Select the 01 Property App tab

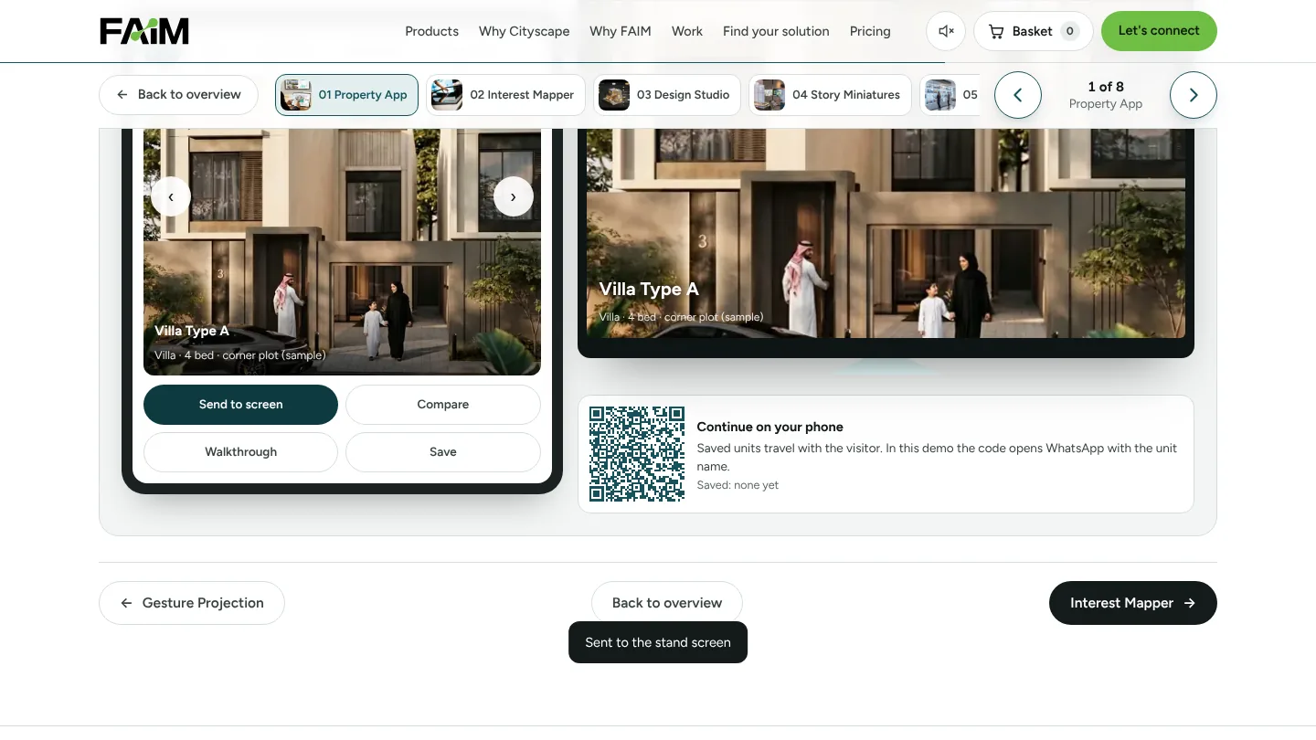click(x=346, y=95)
